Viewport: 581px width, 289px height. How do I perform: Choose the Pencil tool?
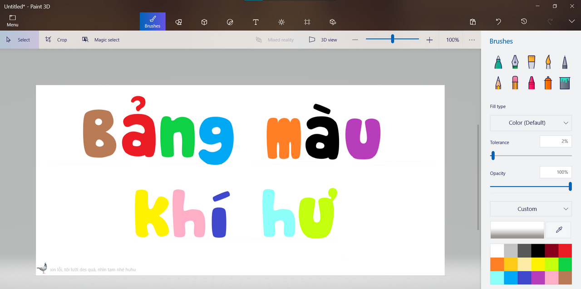498,83
